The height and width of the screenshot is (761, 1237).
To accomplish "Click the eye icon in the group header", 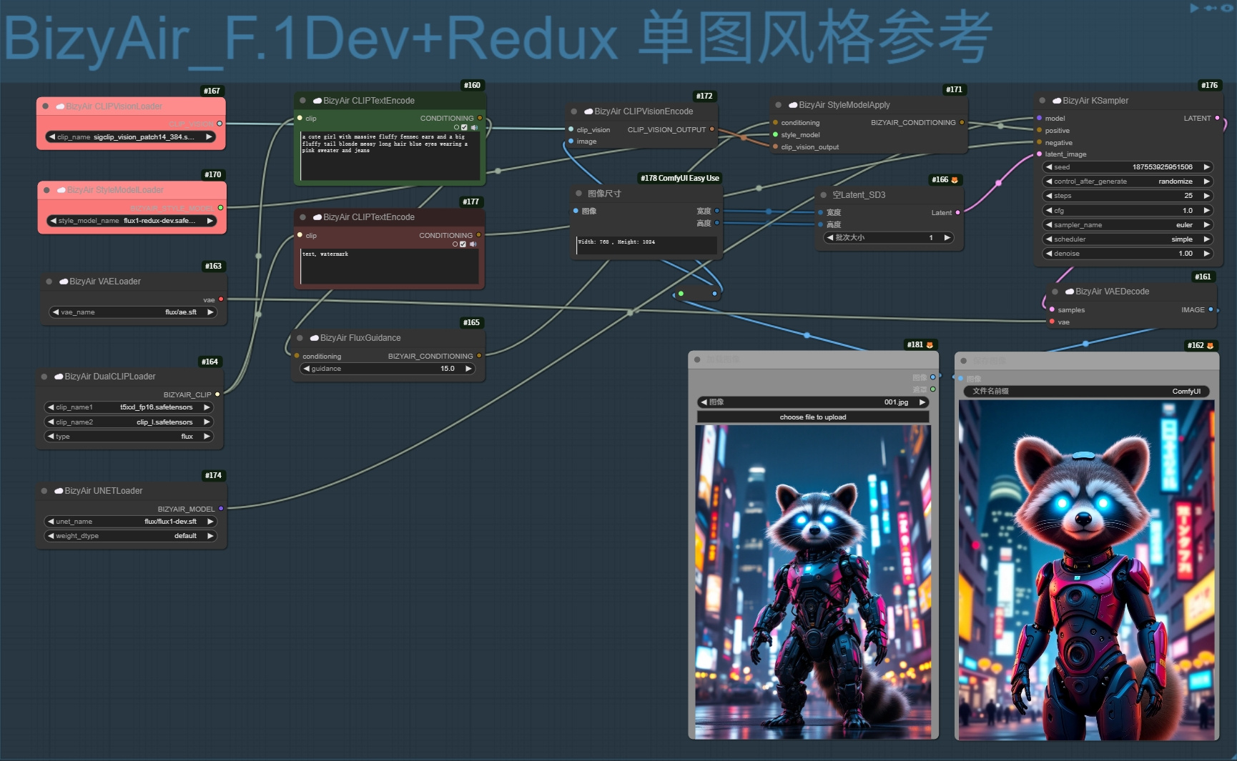I will [1227, 8].
